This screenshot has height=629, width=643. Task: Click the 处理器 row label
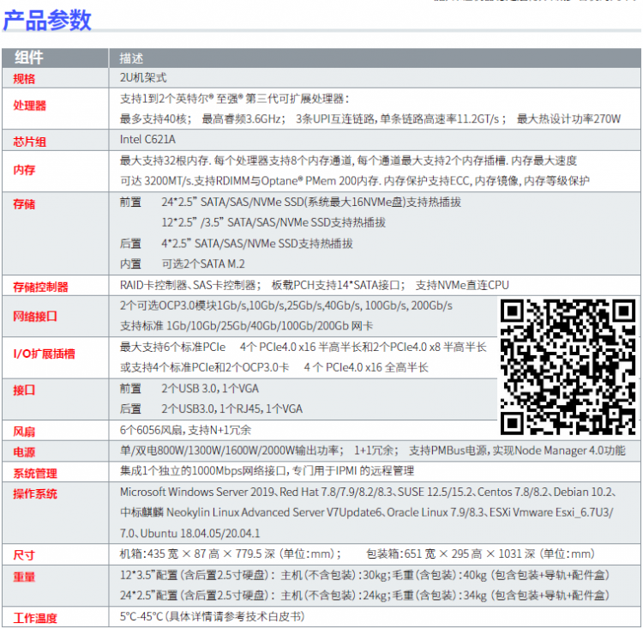30,106
